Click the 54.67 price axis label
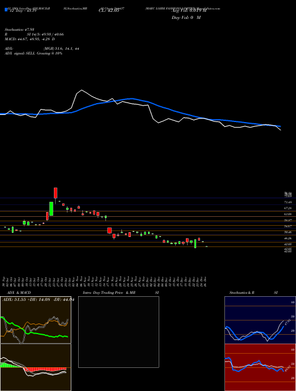296x391 pixels. click(x=288, y=226)
